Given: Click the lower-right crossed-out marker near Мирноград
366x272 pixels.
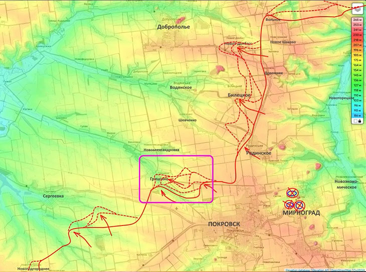Looking at the screenshot, I should click(x=300, y=205).
